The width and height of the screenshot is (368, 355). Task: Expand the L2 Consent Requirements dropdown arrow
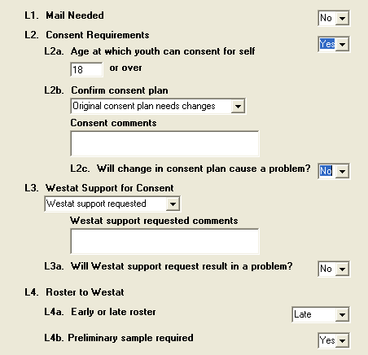click(342, 44)
